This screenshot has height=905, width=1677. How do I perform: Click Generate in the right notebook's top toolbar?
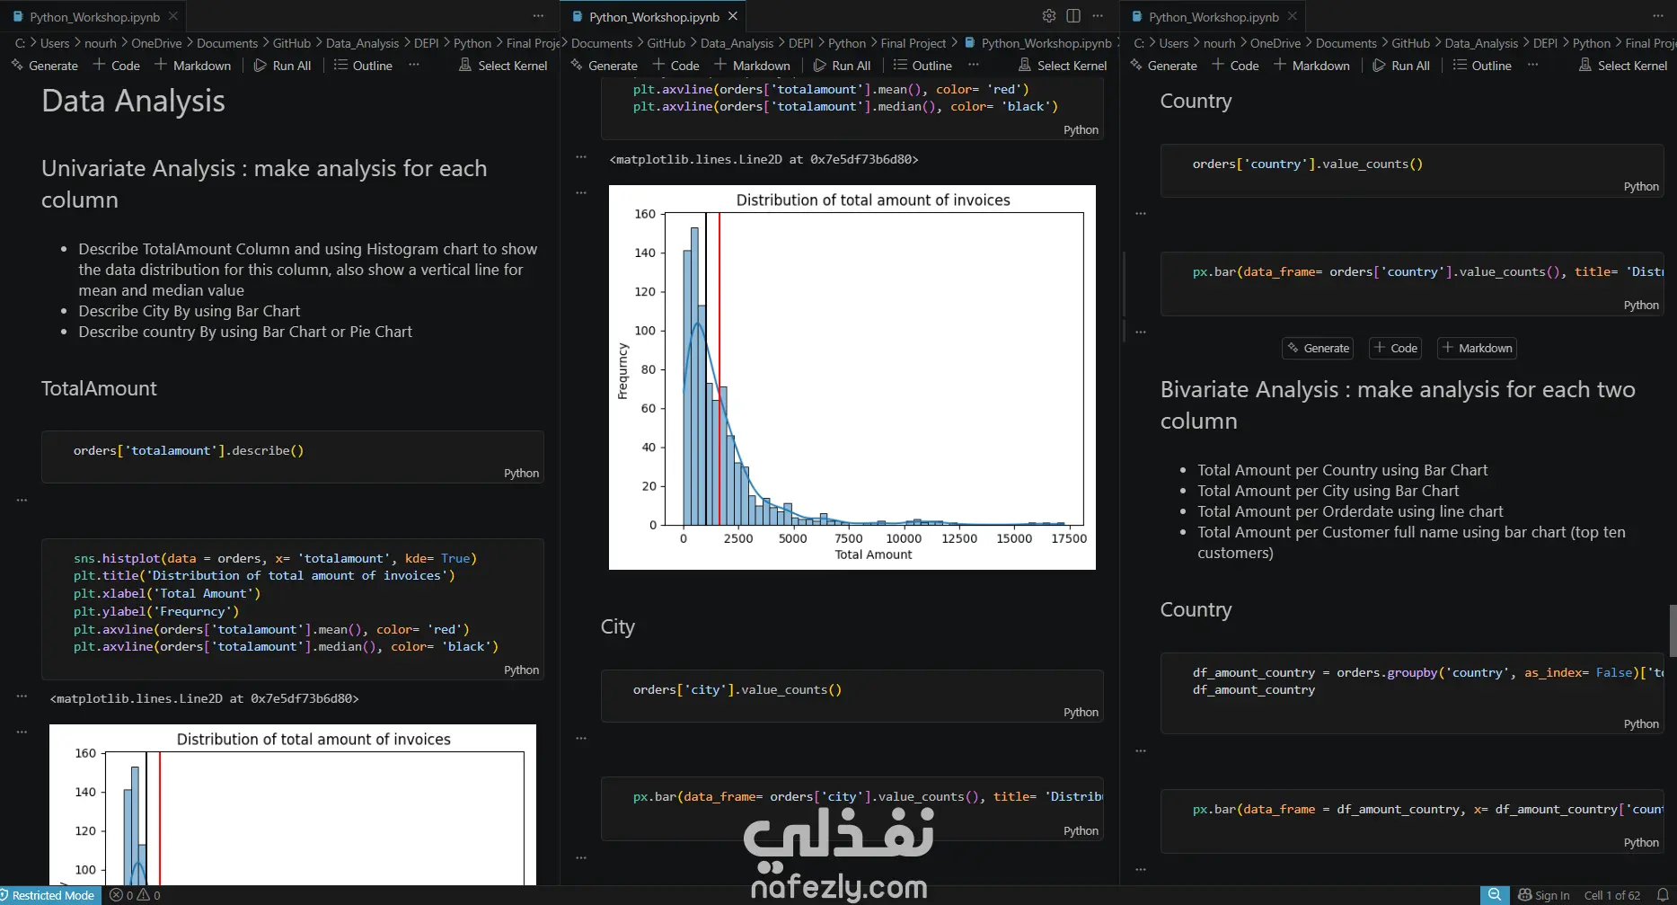(x=1163, y=66)
